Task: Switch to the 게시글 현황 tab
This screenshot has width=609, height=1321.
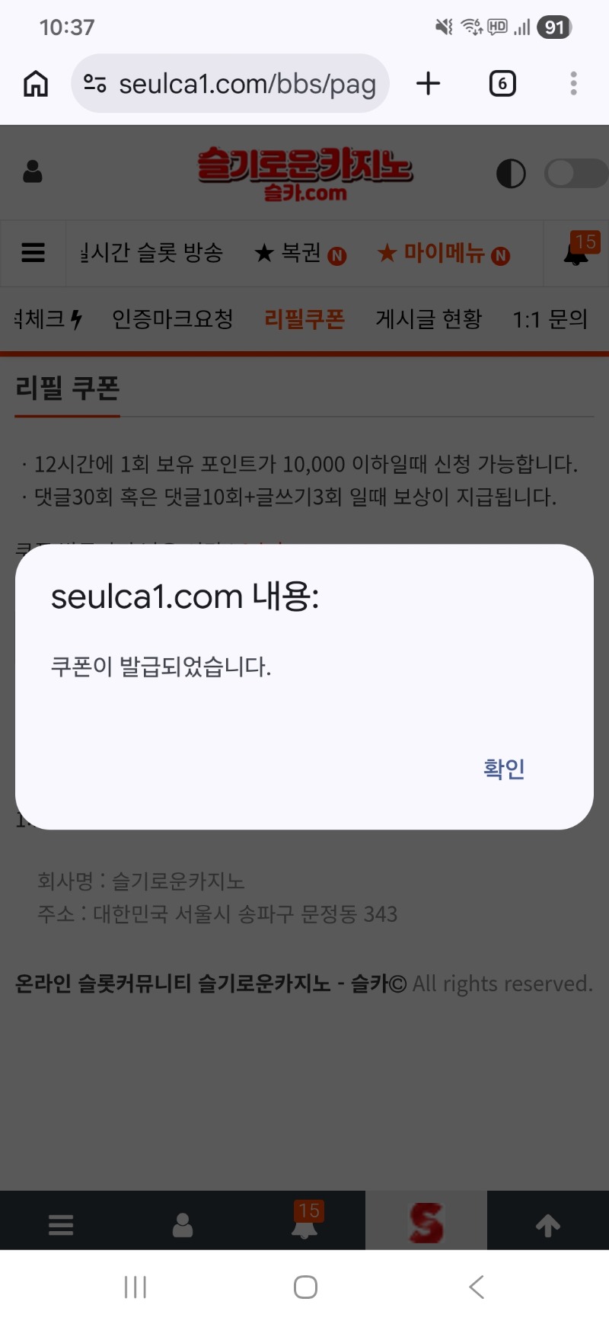Action: click(429, 318)
